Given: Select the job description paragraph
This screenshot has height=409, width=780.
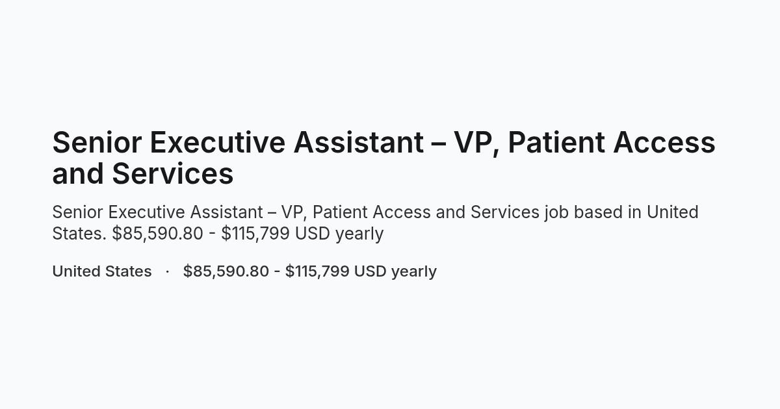Looking at the screenshot, I should (376, 223).
